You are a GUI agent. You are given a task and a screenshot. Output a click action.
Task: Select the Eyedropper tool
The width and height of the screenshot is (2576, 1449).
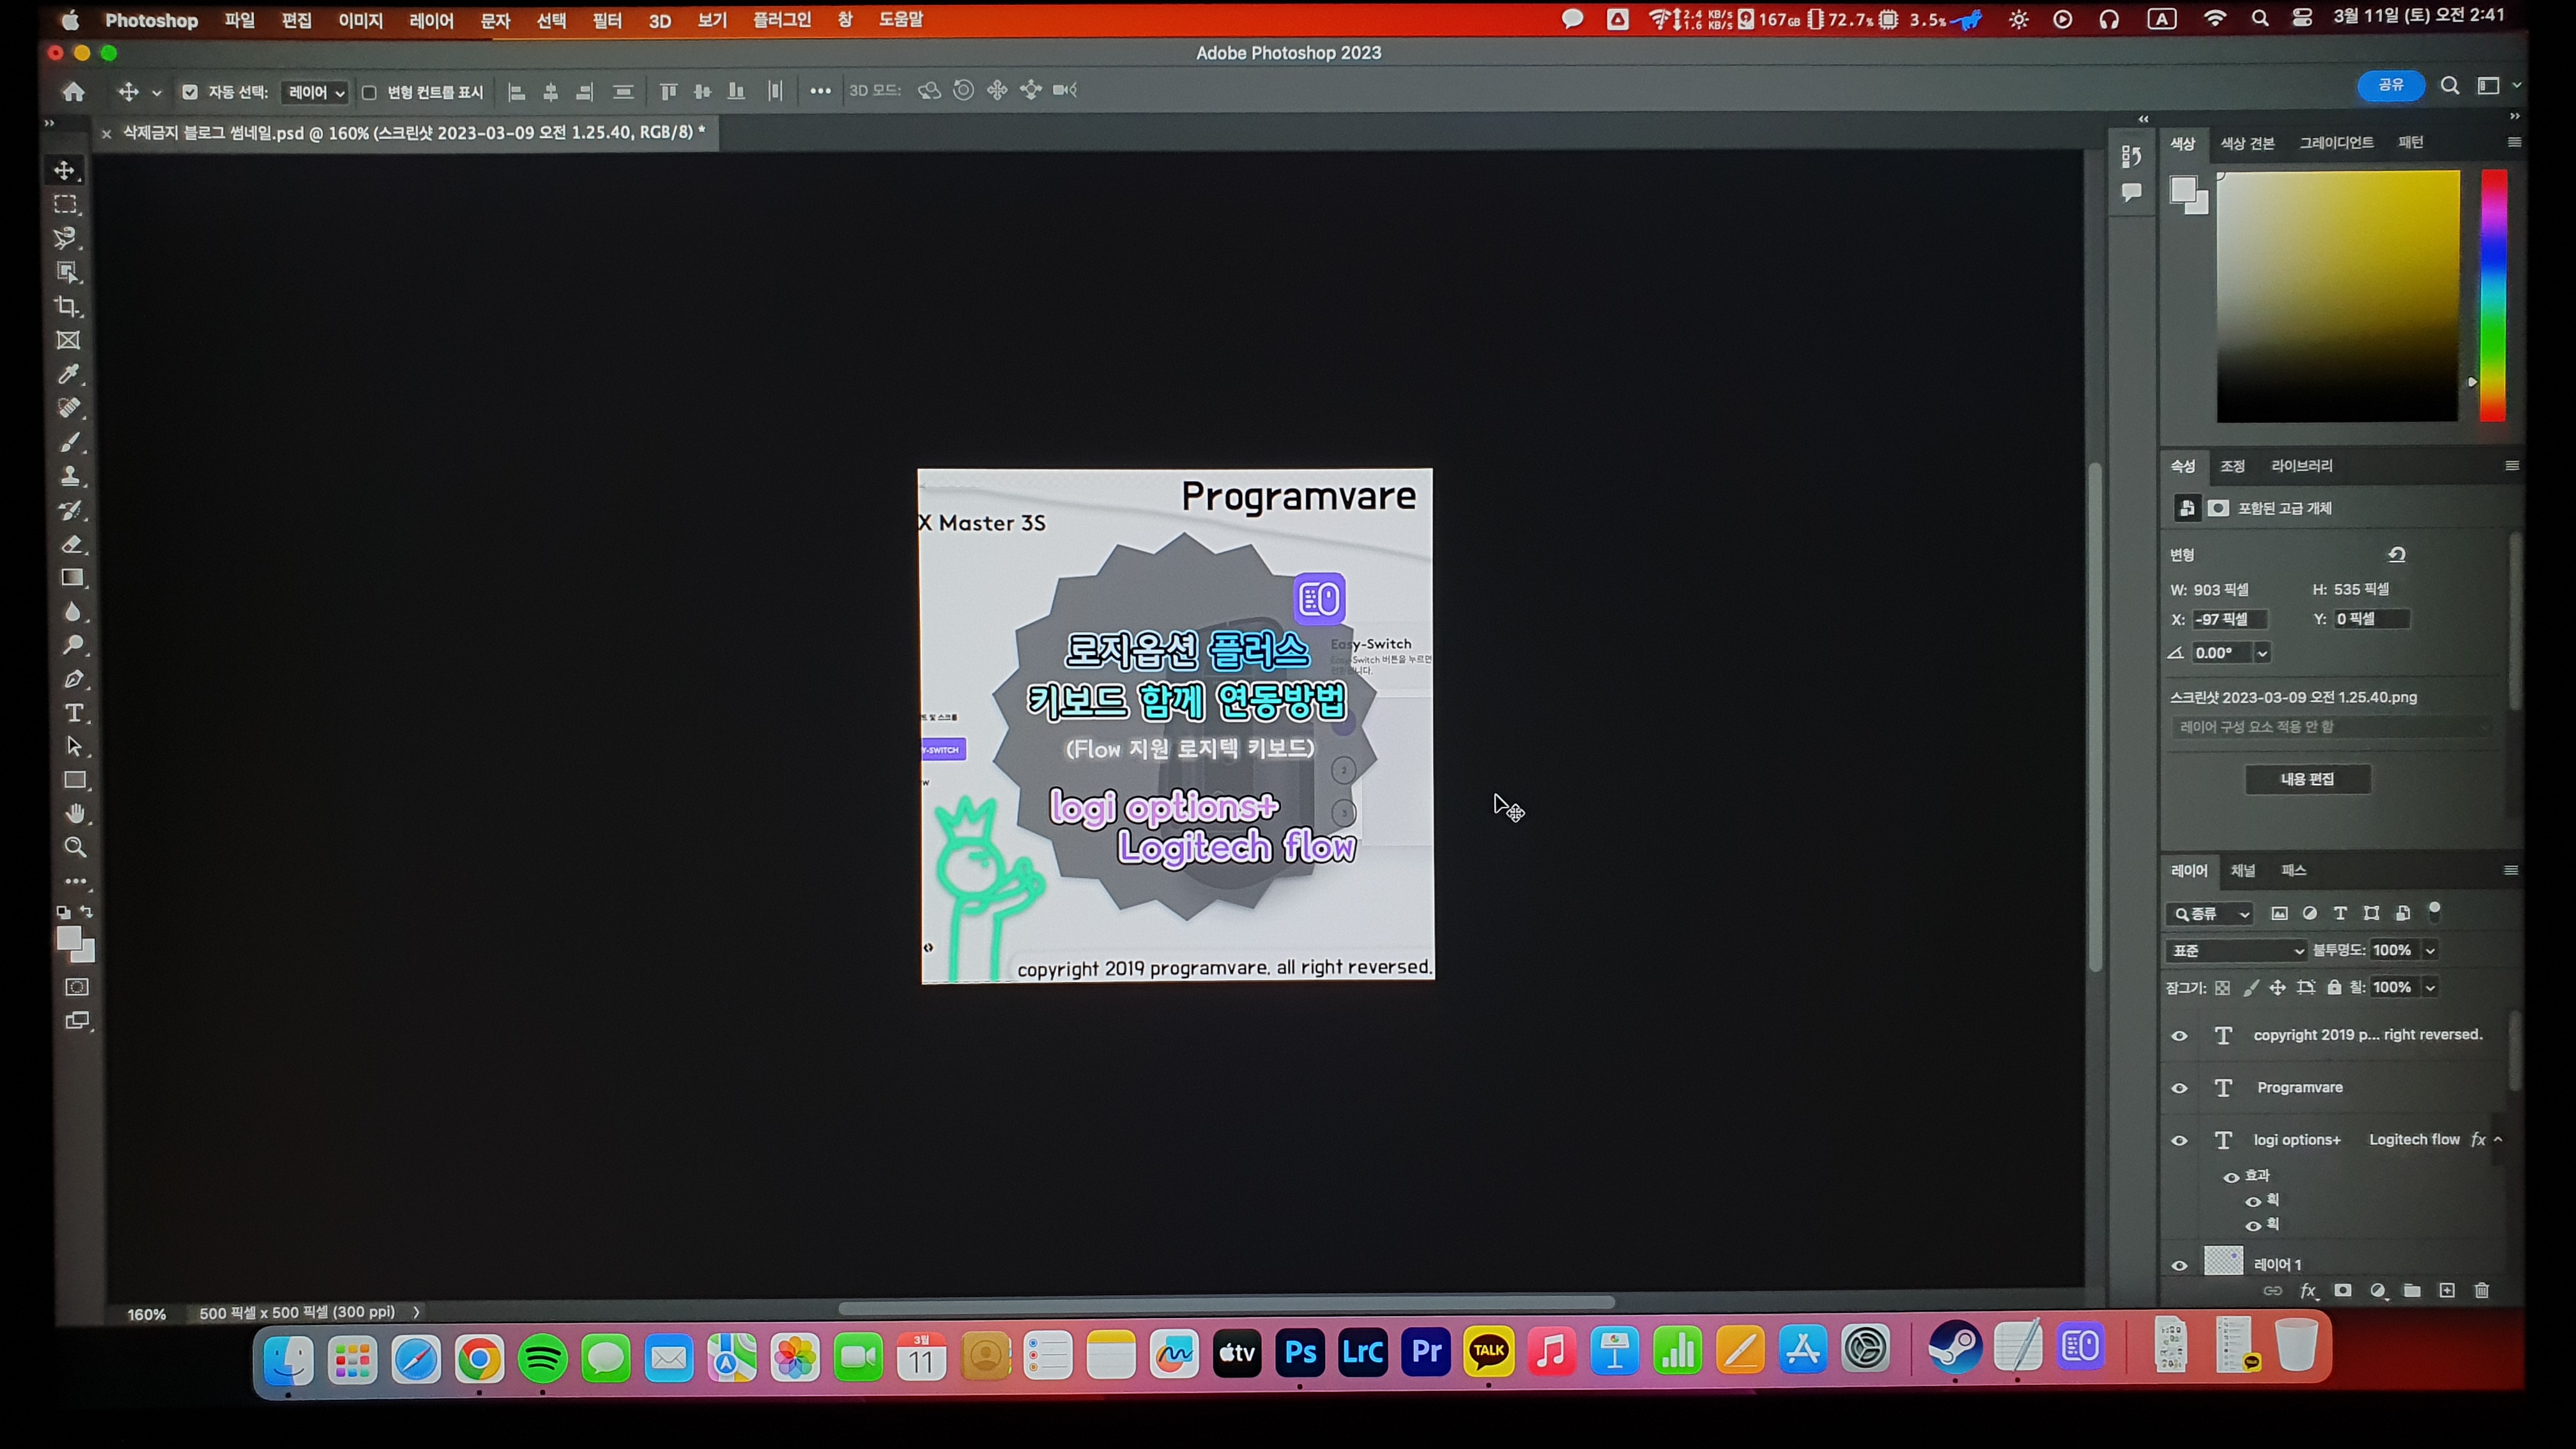pyautogui.click(x=69, y=374)
